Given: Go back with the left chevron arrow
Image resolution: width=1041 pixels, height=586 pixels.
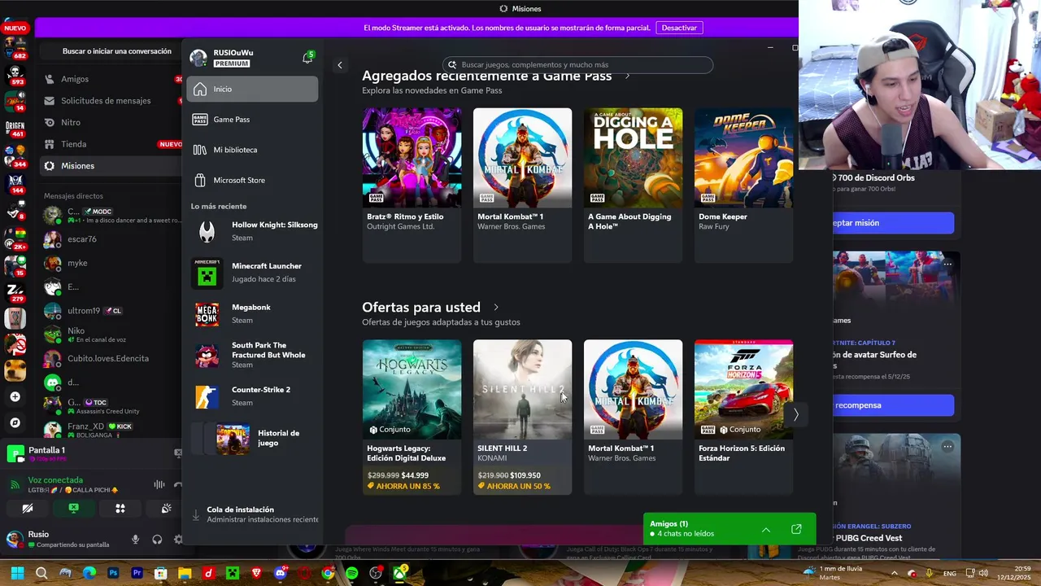Looking at the screenshot, I should 340,65.
